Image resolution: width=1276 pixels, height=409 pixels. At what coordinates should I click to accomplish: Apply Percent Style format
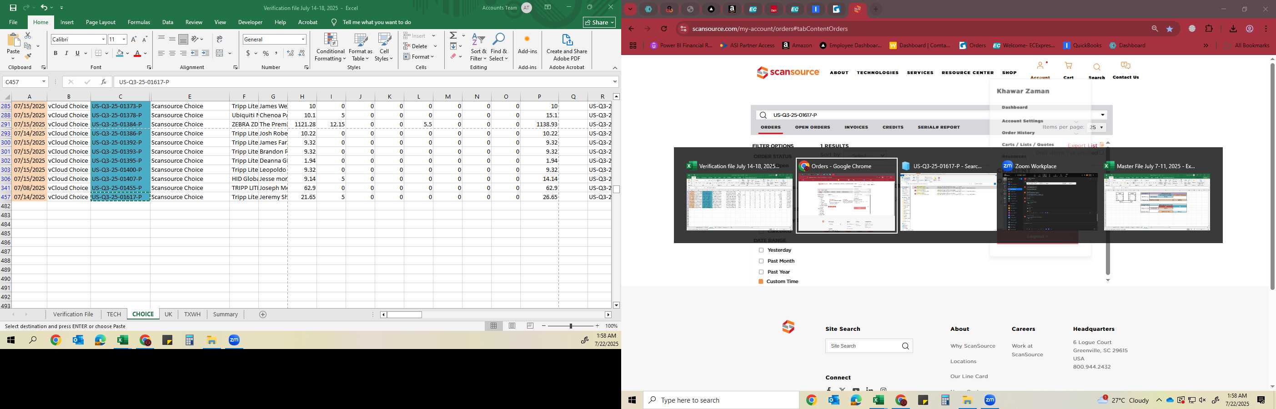tap(266, 53)
